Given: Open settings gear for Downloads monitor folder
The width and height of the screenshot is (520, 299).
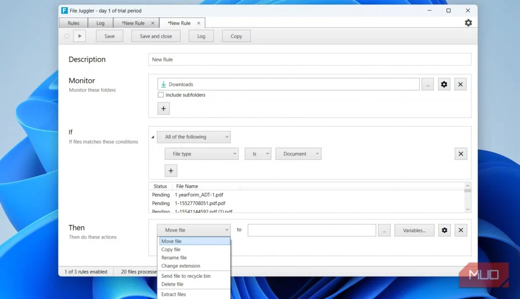Looking at the screenshot, I should click(444, 84).
